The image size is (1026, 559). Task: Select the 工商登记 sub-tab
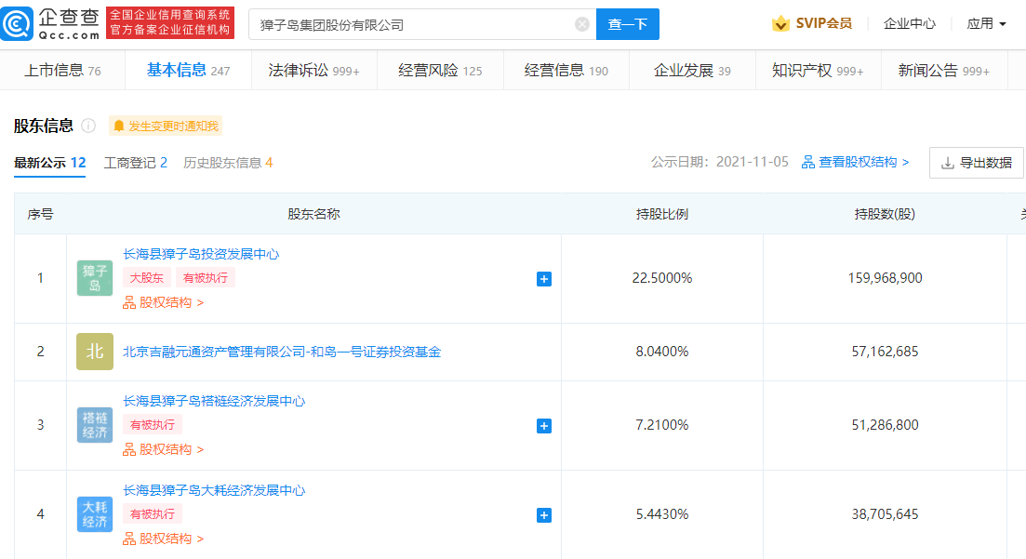(135, 163)
